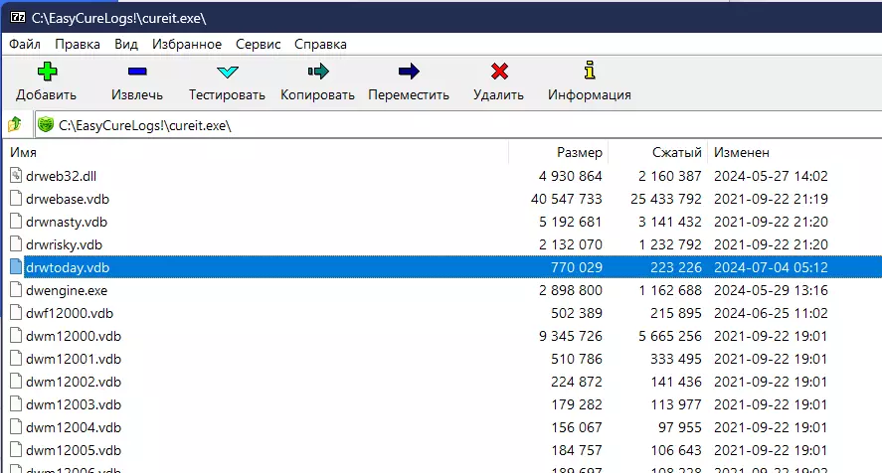
Task: Click date 2024-06-25 11:02
Action: pos(771,313)
